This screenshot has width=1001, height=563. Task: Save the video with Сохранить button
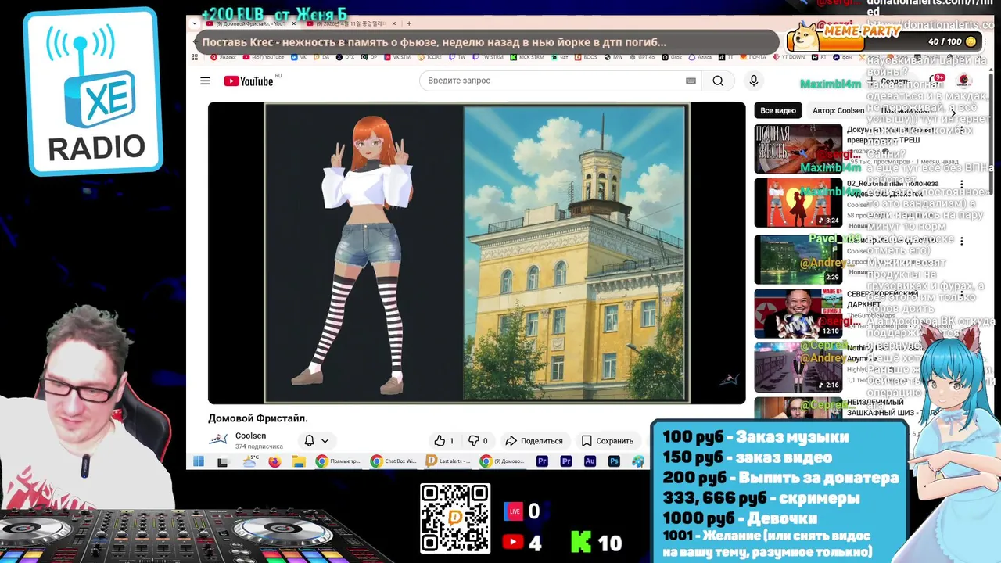[x=608, y=441]
